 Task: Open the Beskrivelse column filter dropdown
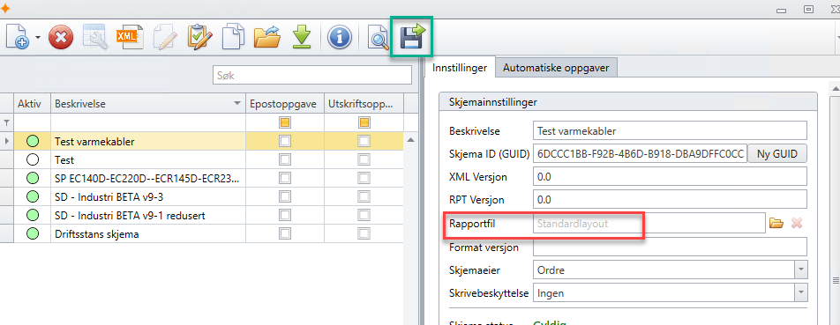point(237,104)
